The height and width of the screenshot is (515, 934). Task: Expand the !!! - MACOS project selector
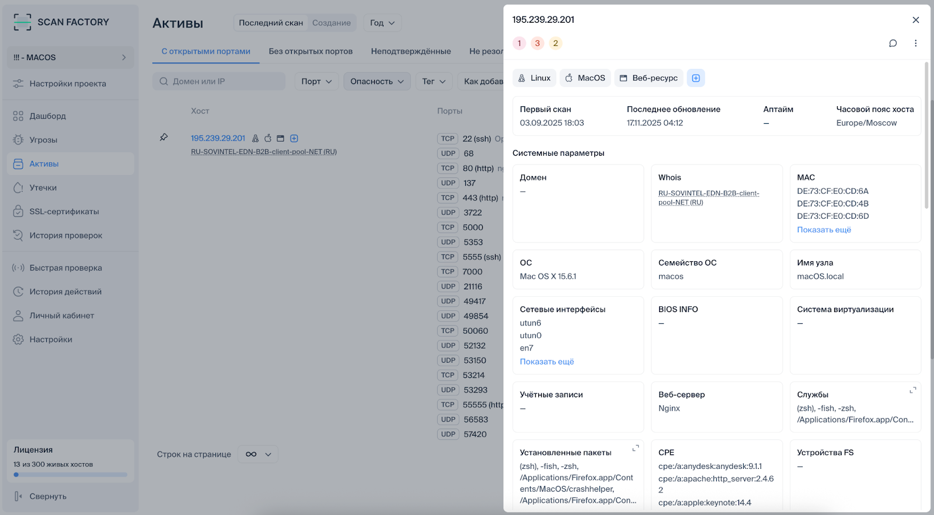70,57
